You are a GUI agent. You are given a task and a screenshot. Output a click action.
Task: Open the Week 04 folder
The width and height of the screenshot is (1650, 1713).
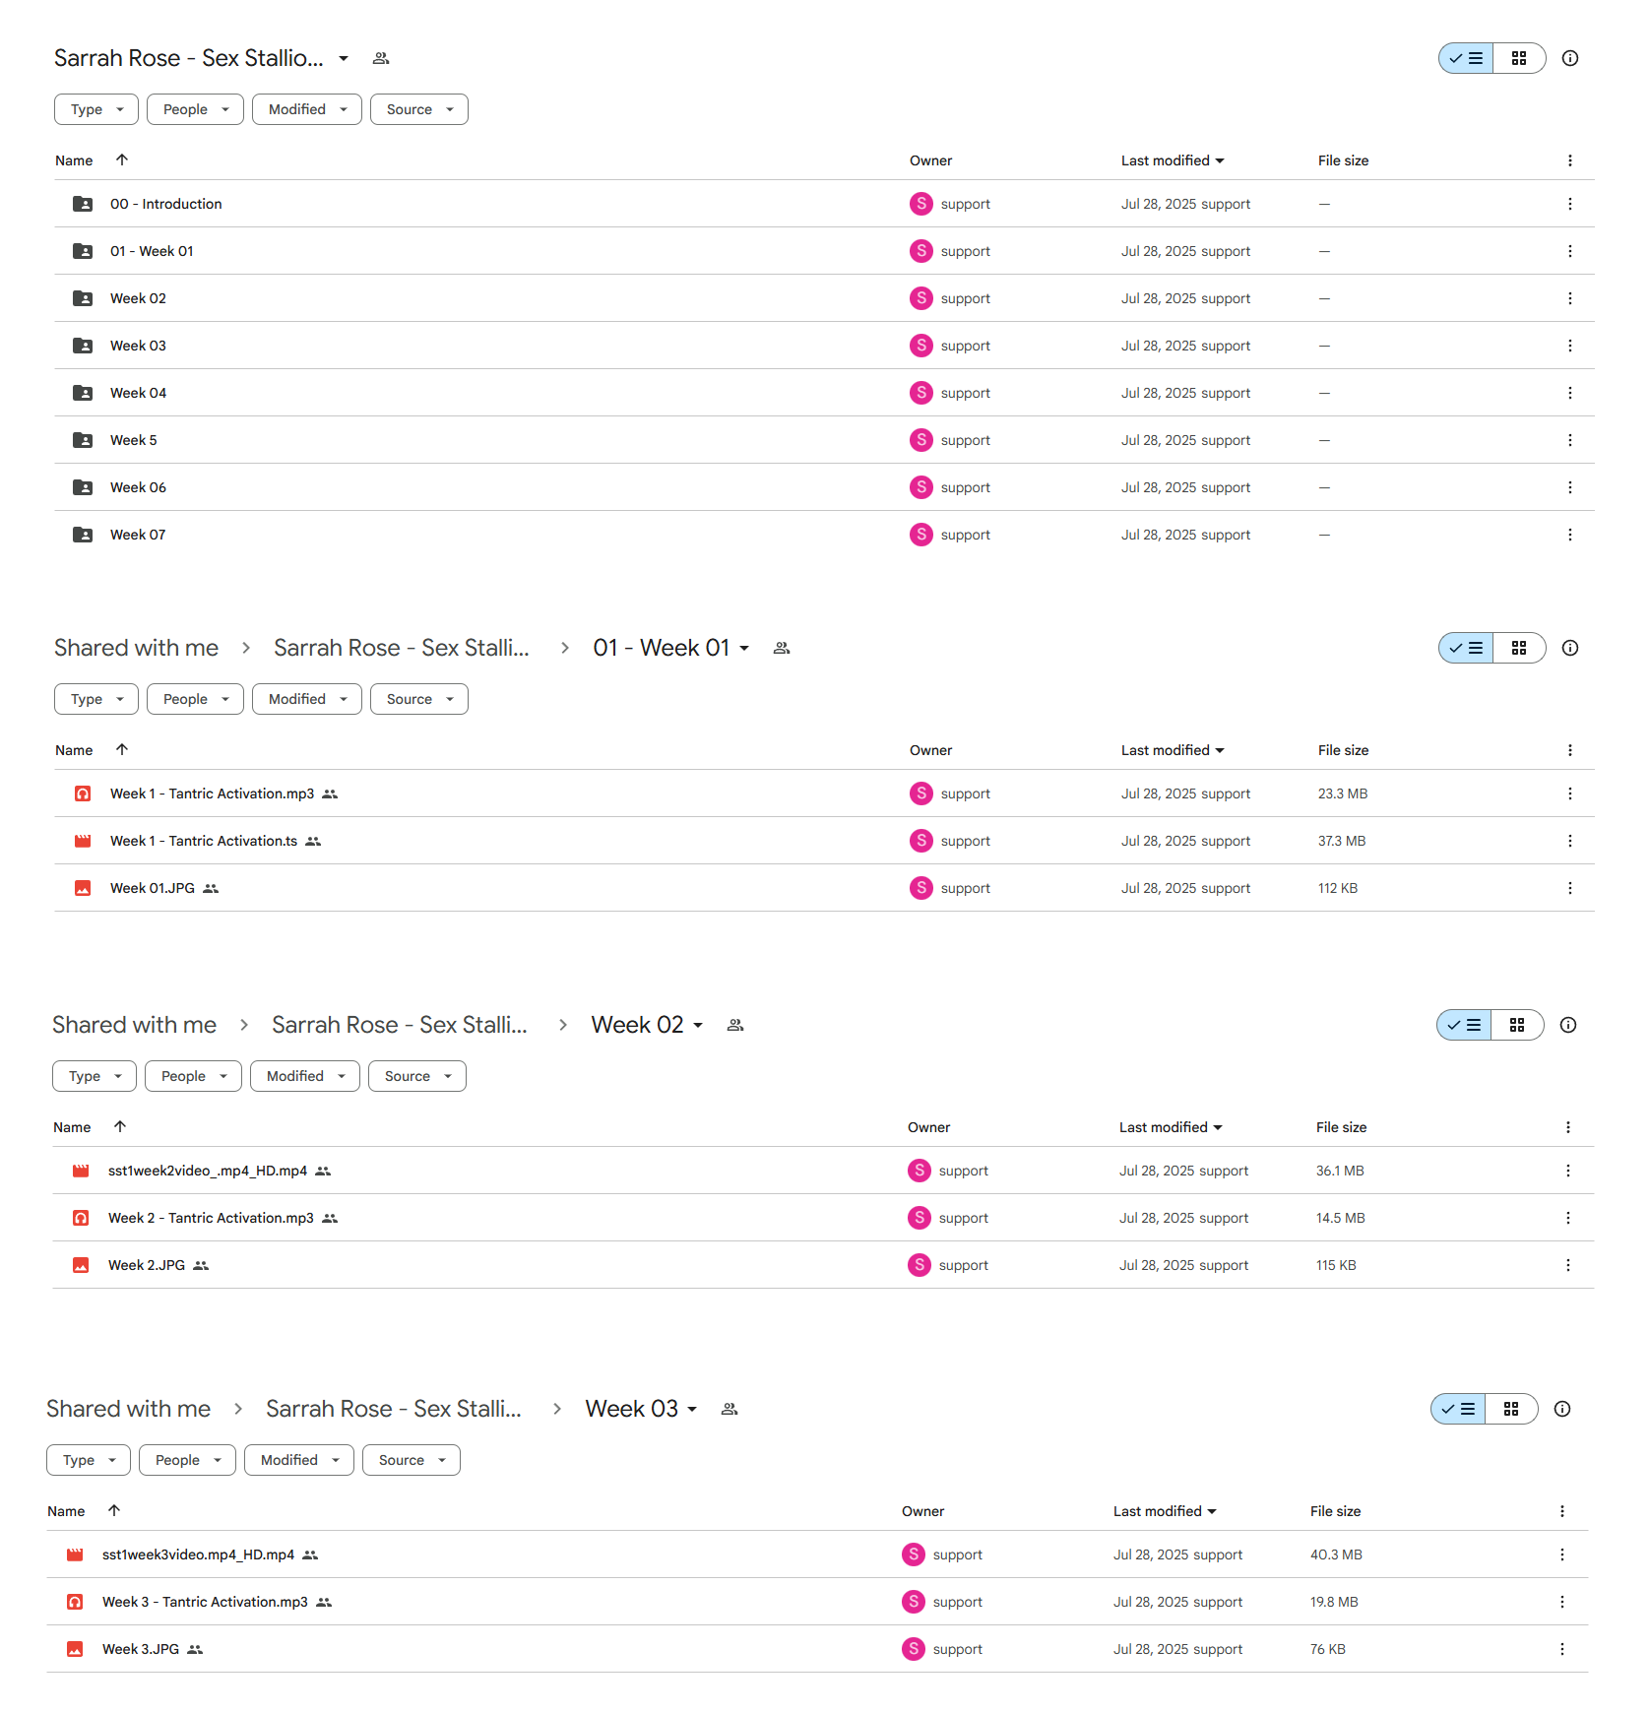[138, 393]
